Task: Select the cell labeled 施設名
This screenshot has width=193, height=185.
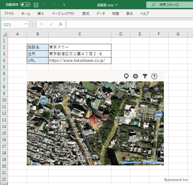Action: (38, 47)
